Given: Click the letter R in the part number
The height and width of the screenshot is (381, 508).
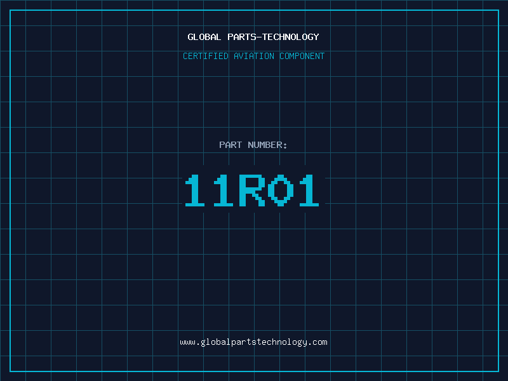Looking at the screenshot, I should [x=252, y=191].
